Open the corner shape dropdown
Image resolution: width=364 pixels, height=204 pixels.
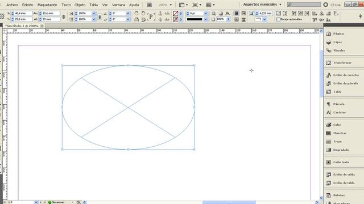(x=264, y=19)
